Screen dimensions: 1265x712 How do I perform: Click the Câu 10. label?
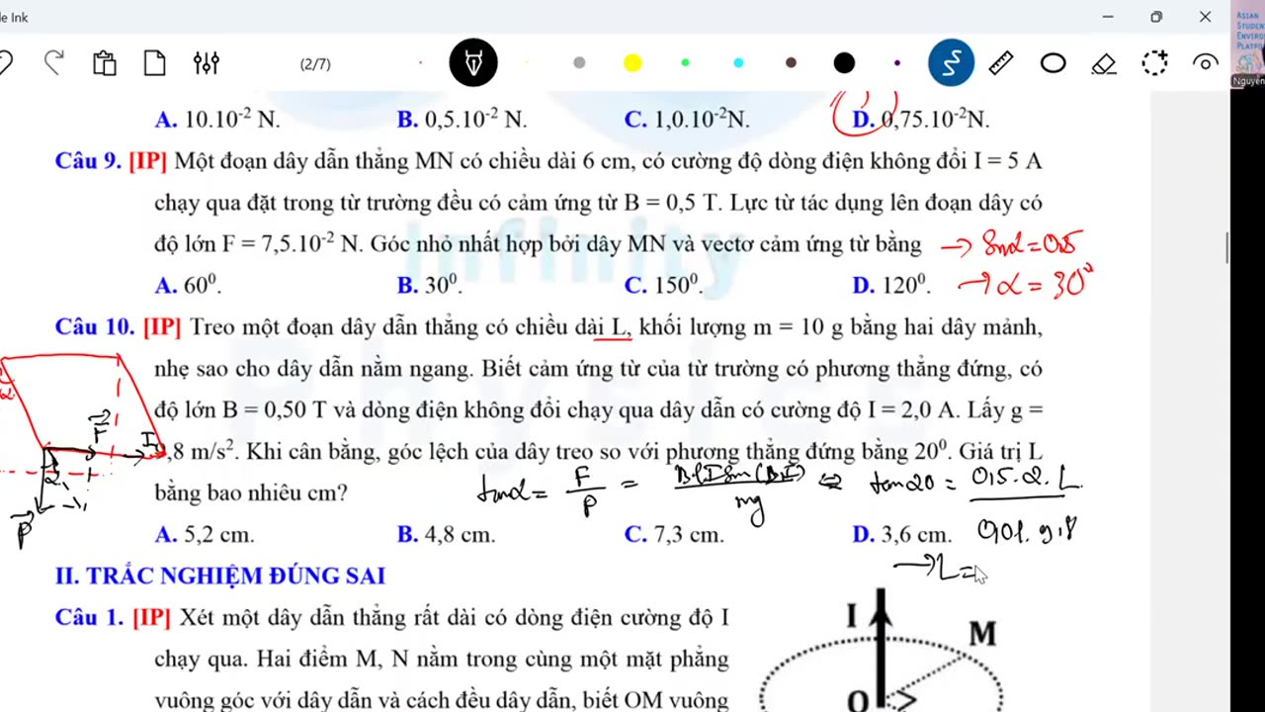click(94, 326)
